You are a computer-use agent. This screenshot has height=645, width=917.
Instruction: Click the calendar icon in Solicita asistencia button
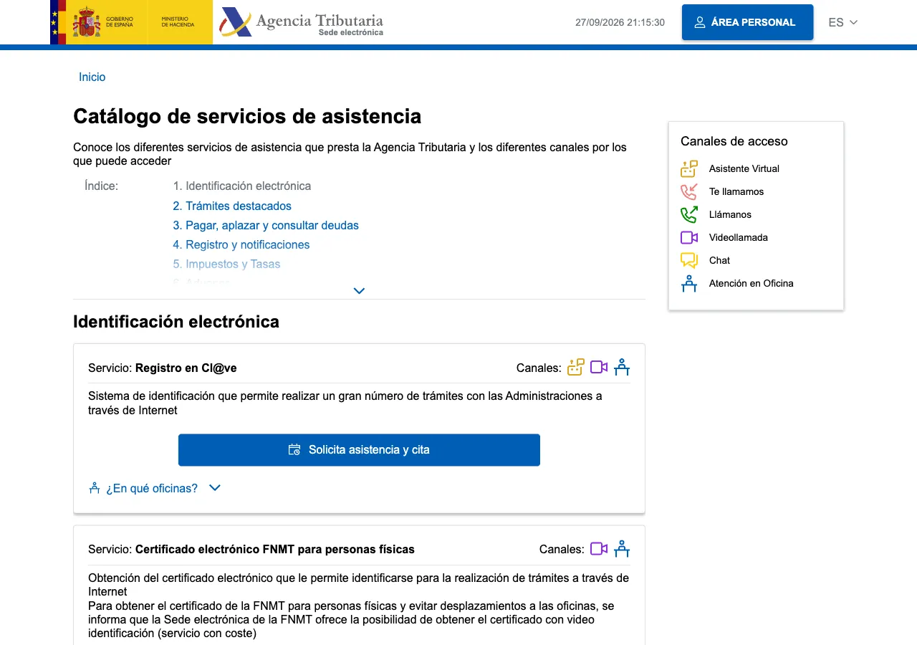[294, 450]
